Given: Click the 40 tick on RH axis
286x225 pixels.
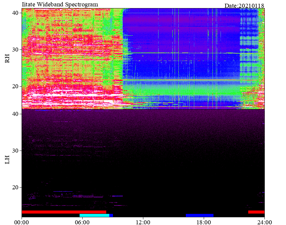Looking at the screenshot, I should (x=15, y=13).
